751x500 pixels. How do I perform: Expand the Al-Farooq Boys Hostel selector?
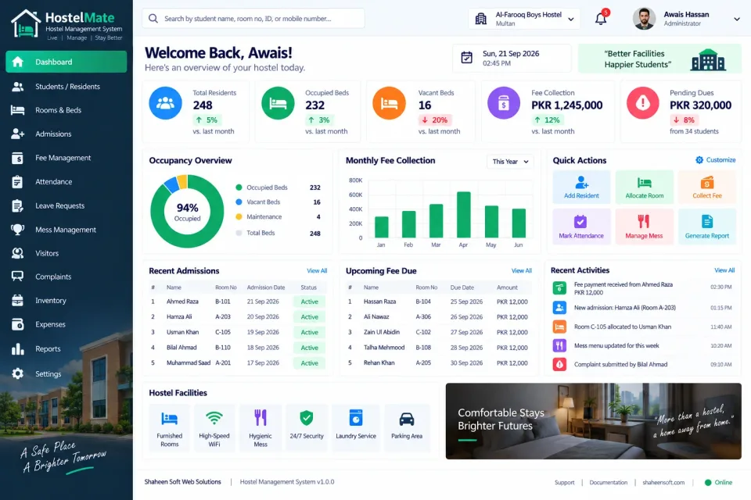click(x=524, y=19)
